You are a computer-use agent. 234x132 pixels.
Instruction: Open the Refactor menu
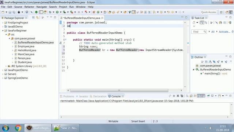[29, 7]
